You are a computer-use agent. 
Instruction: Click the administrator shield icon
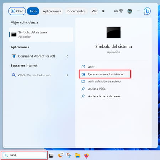coord(83,74)
